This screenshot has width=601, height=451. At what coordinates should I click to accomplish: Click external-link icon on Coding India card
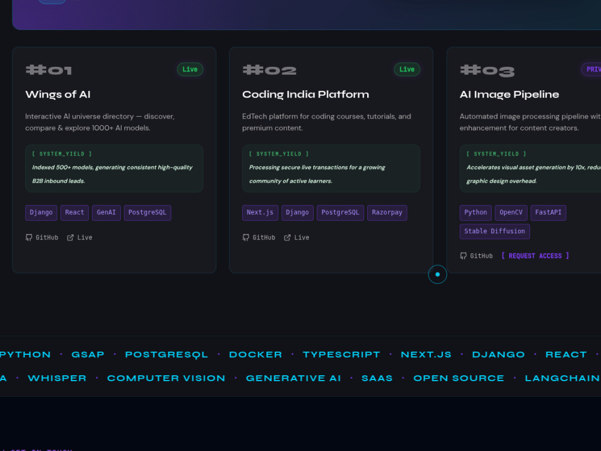[287, 238]
